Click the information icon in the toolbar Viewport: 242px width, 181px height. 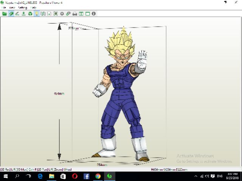pyautogui.click(x=94, y=14)
